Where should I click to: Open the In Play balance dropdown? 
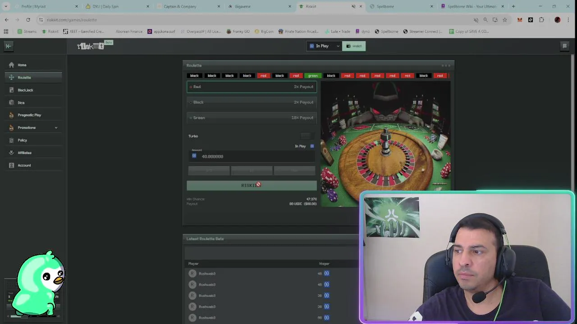click(x=324, y=46)
